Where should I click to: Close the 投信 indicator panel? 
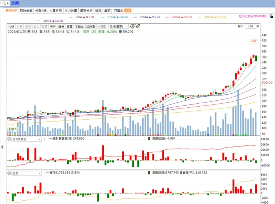point(9,173)
